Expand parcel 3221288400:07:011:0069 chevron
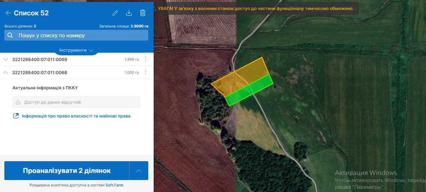426x192 pixels. (6, 59)
